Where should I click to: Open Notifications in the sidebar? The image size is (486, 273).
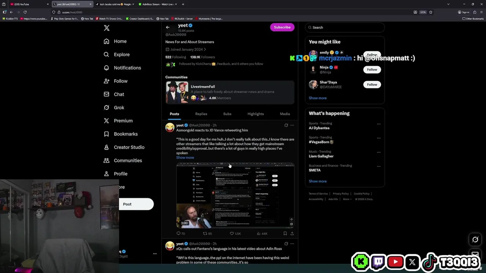tap(122, 68)
